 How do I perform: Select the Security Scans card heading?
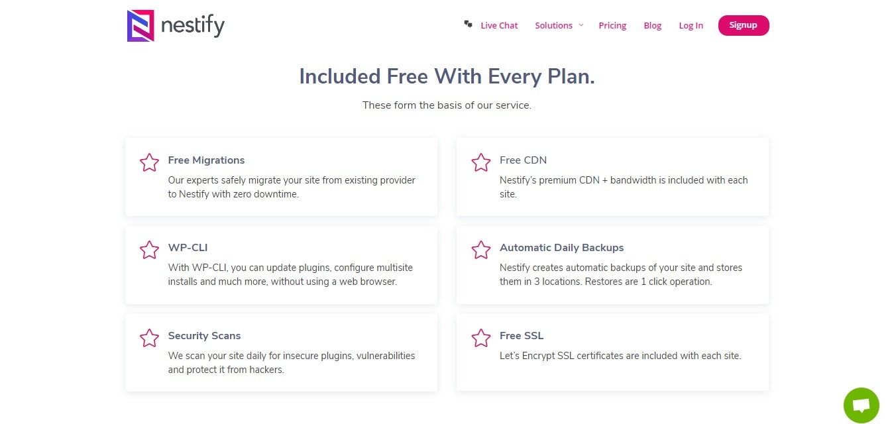(x=204, y=335)
